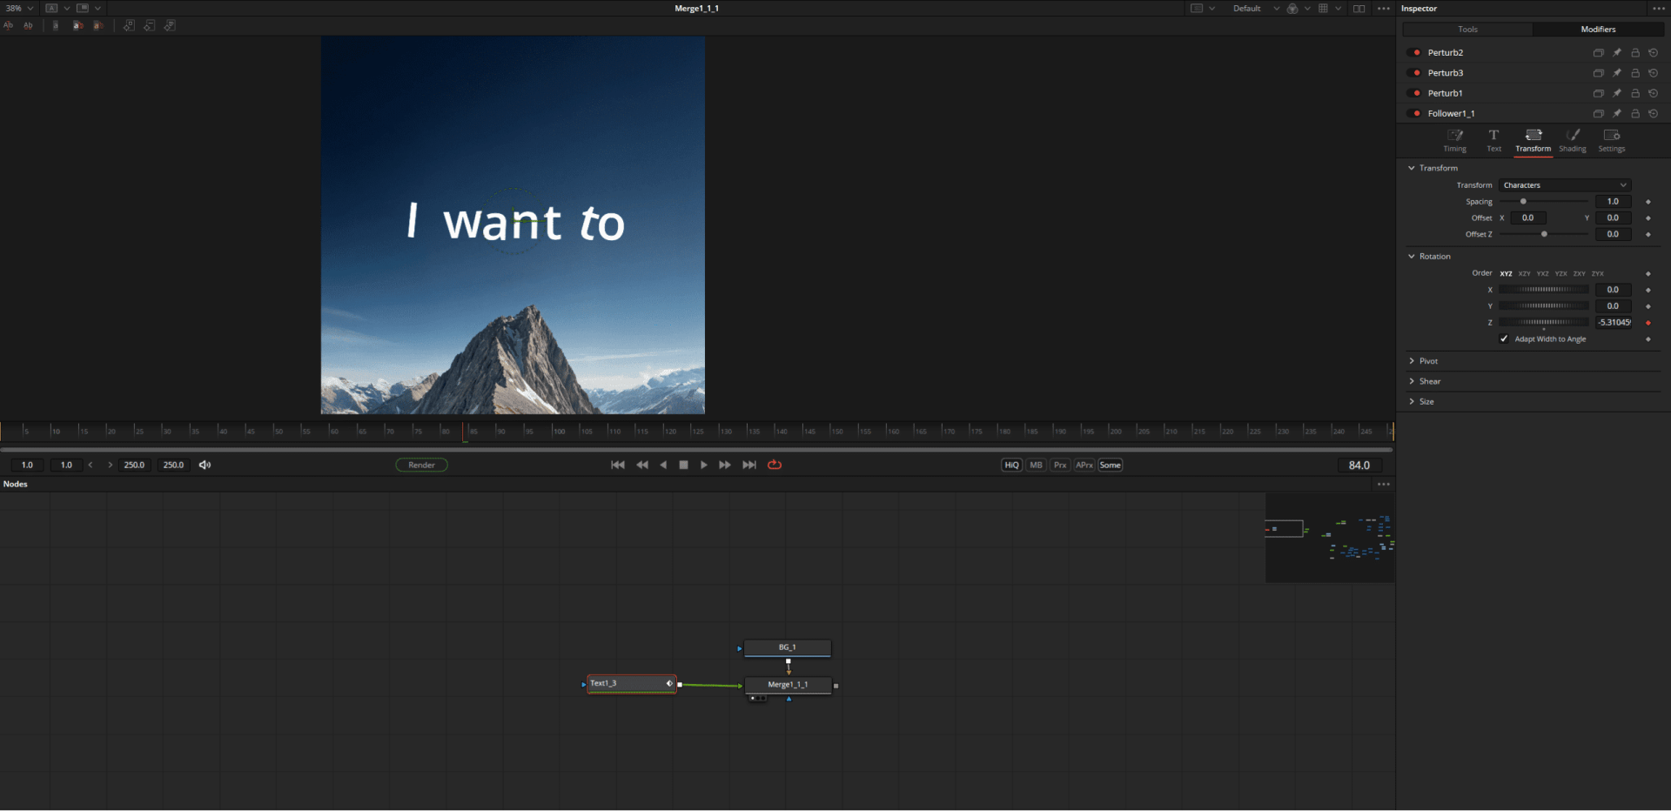Select the Transform tab in the inspector
This screenshot has width=1671, height=811.
(x=1533, y=139)
